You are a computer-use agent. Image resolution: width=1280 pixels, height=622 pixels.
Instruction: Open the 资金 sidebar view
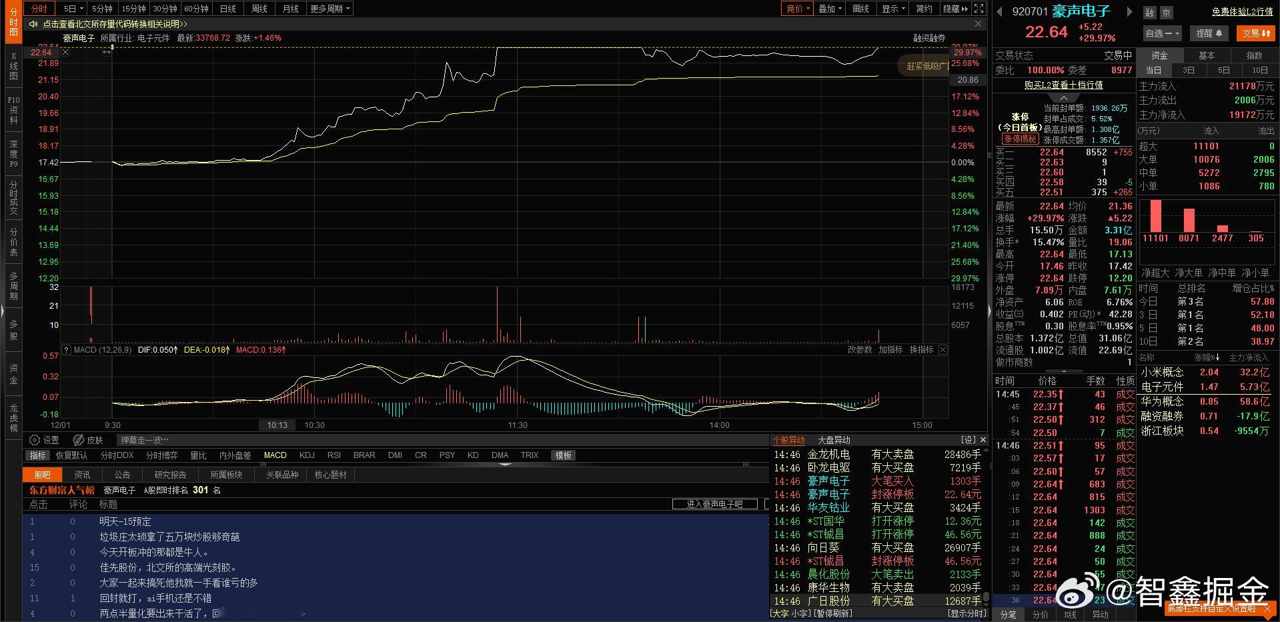pos(13,374)
